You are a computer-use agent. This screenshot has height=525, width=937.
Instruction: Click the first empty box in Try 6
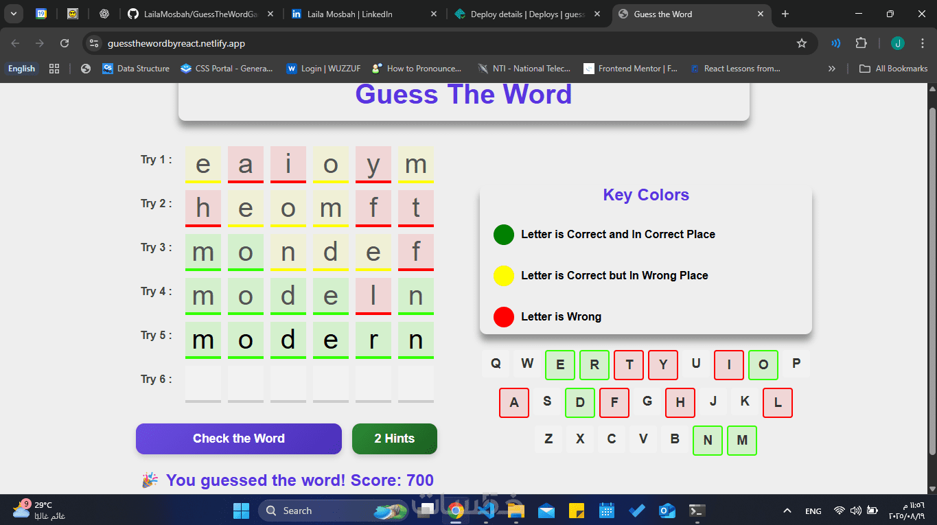[203, 384]
